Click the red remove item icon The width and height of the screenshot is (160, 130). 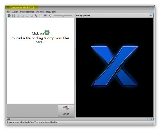[32, 16]
